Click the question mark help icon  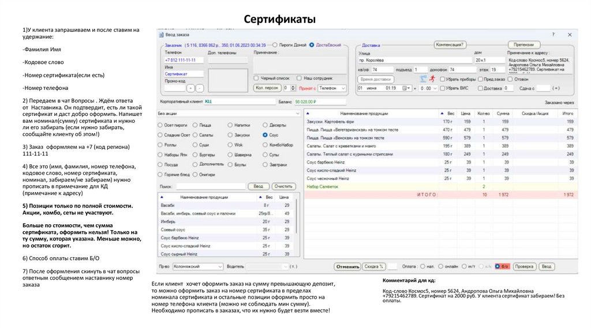tap(553, 35)
